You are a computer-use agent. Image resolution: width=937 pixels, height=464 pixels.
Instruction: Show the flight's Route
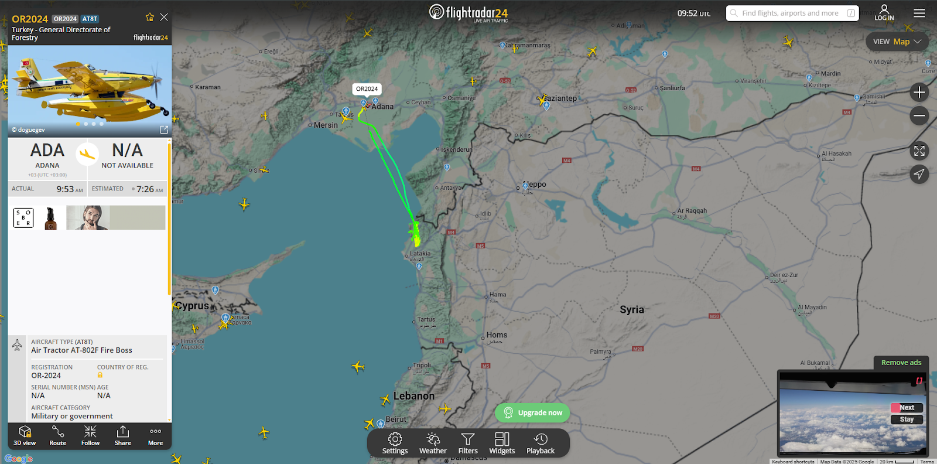coord(58,436)
